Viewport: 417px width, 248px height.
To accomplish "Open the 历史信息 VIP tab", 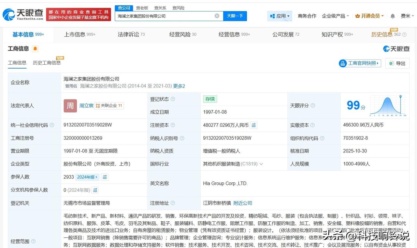I will pyautogui.click(x=386, y=34).
